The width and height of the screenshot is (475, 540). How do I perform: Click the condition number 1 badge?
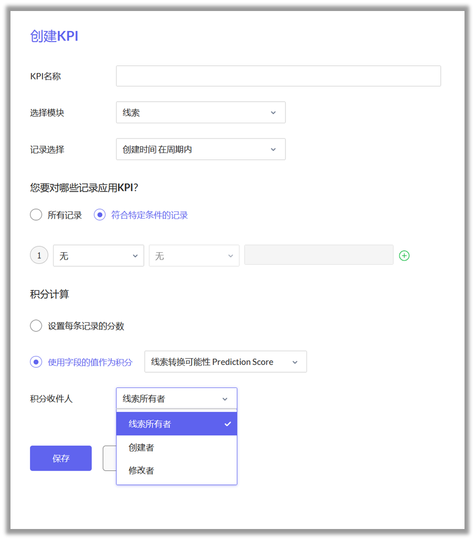[x=39, y=256]
